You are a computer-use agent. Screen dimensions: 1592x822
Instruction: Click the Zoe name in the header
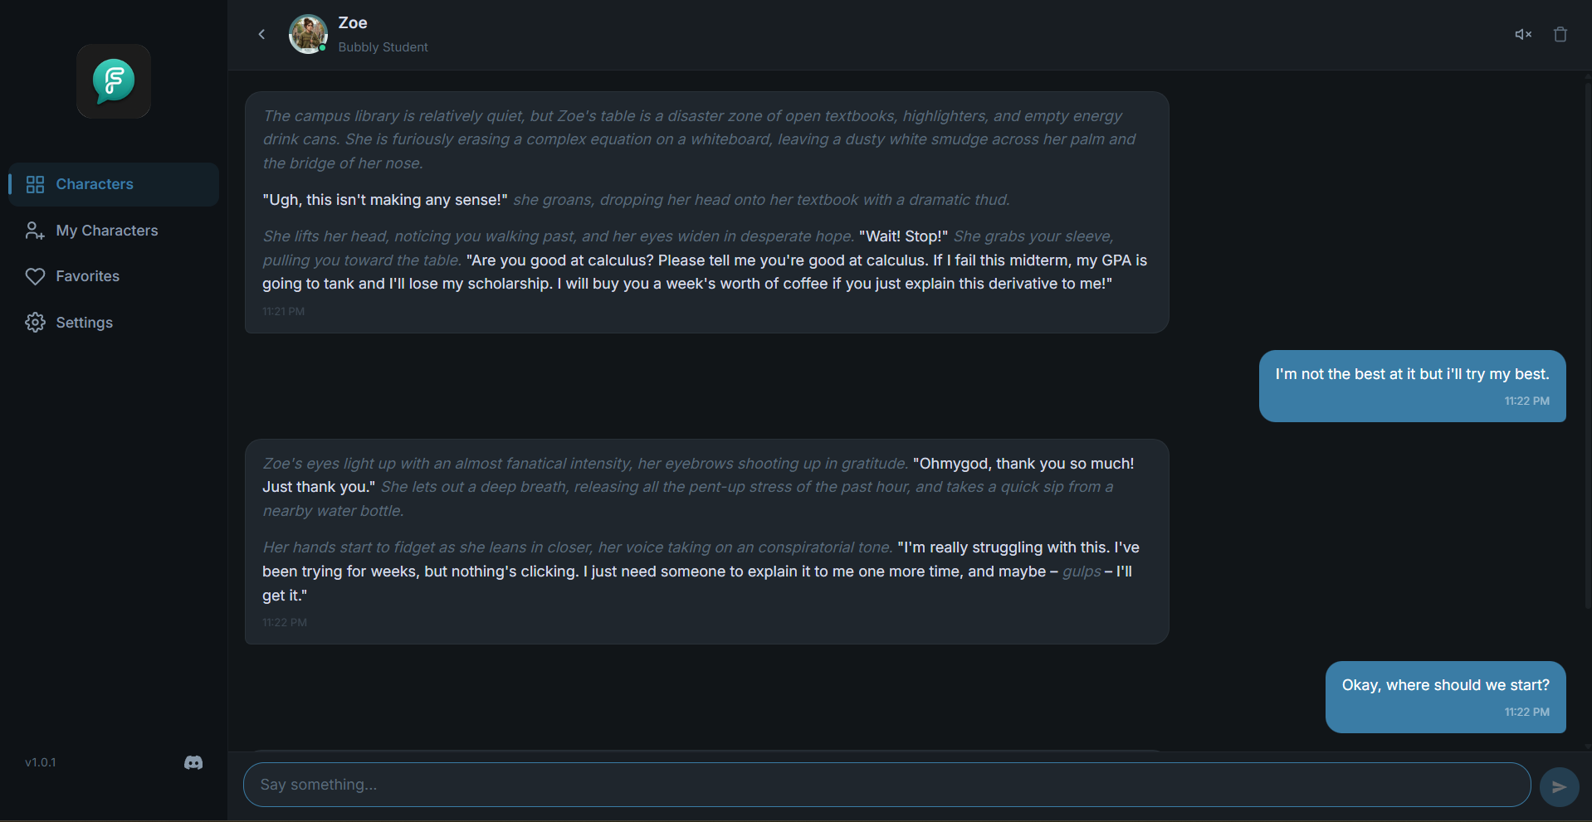[353, 23]
